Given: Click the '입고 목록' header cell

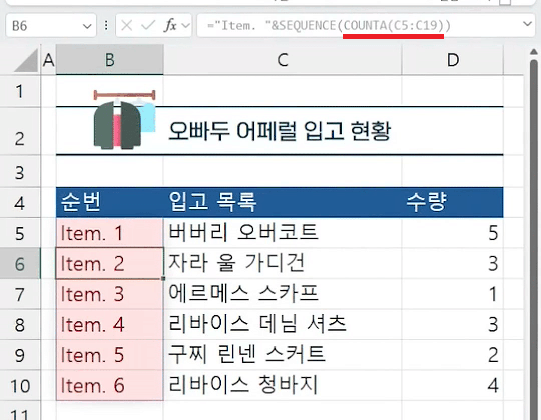Looking at the screenshot, I should [283, 202].
